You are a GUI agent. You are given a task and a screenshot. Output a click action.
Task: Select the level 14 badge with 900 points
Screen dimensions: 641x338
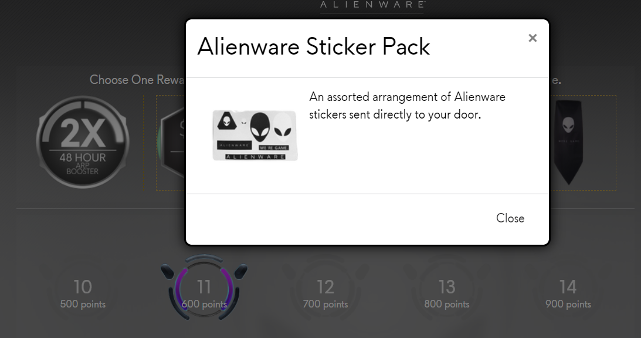568,293
